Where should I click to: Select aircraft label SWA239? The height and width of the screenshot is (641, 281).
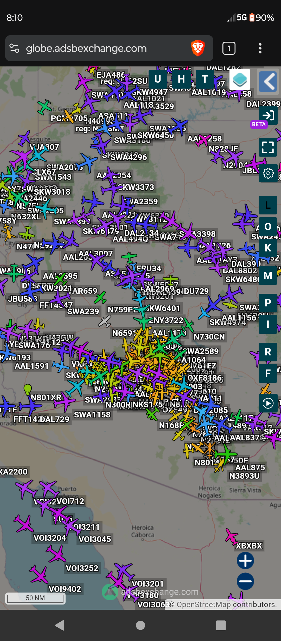[x=83, y=311]
